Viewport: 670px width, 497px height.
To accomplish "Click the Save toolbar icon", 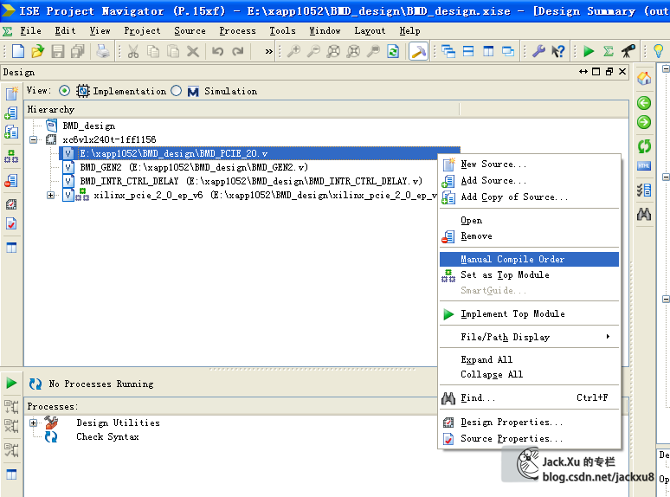I will pyautogui.click(x=58, y=51).
